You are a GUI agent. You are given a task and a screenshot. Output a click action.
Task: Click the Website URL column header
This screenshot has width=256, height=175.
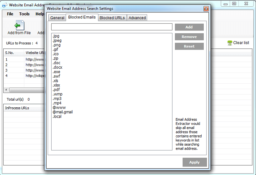(34, 53)
